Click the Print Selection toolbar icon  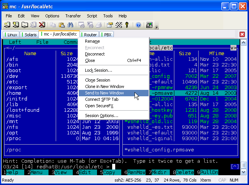pyautogui.click(x=90, y=25)
